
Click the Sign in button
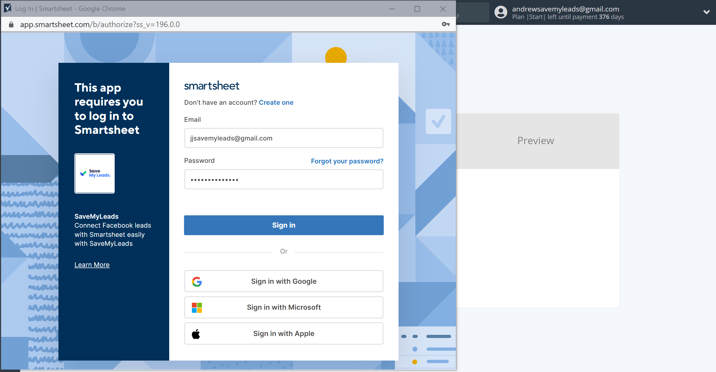[x=284, y=225]
